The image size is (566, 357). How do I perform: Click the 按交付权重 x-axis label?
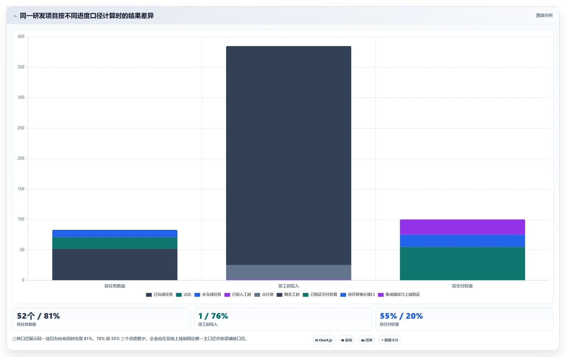coord(462,286)
